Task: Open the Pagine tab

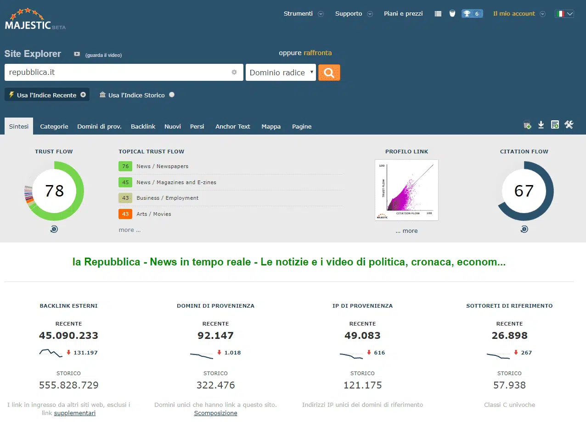Action: pos(302,126)
